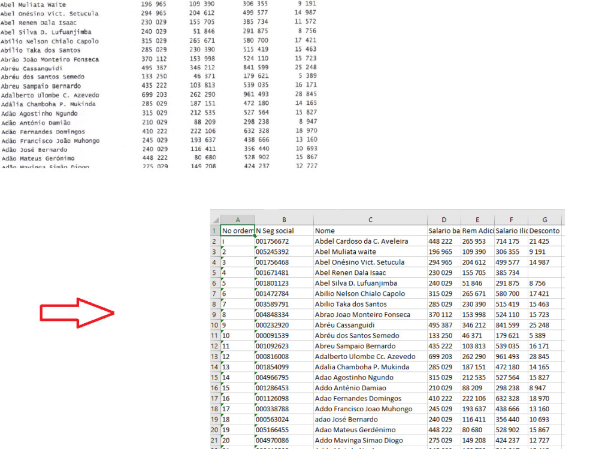Click the 'Salario ba' header cell
The image size is (599, 449).
point(444,230)
